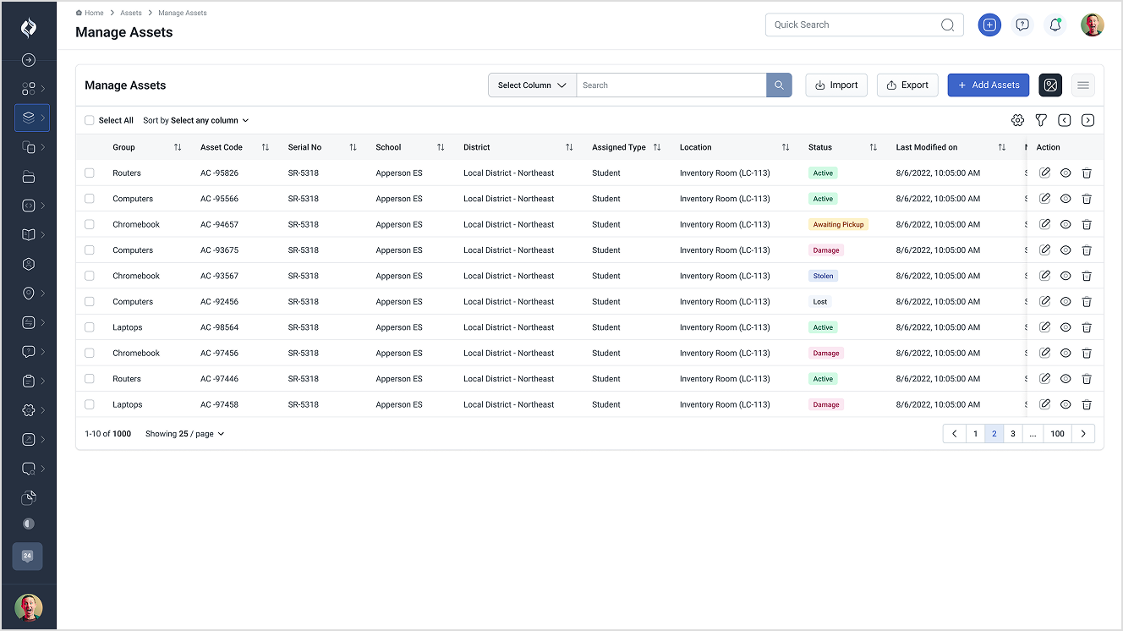Open the Select Column dropdown
1123x631 pixels.
click(x=531, y=85)
